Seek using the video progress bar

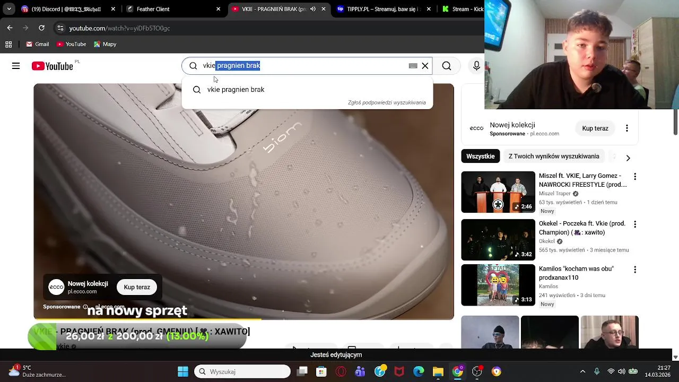click(243, 319)
